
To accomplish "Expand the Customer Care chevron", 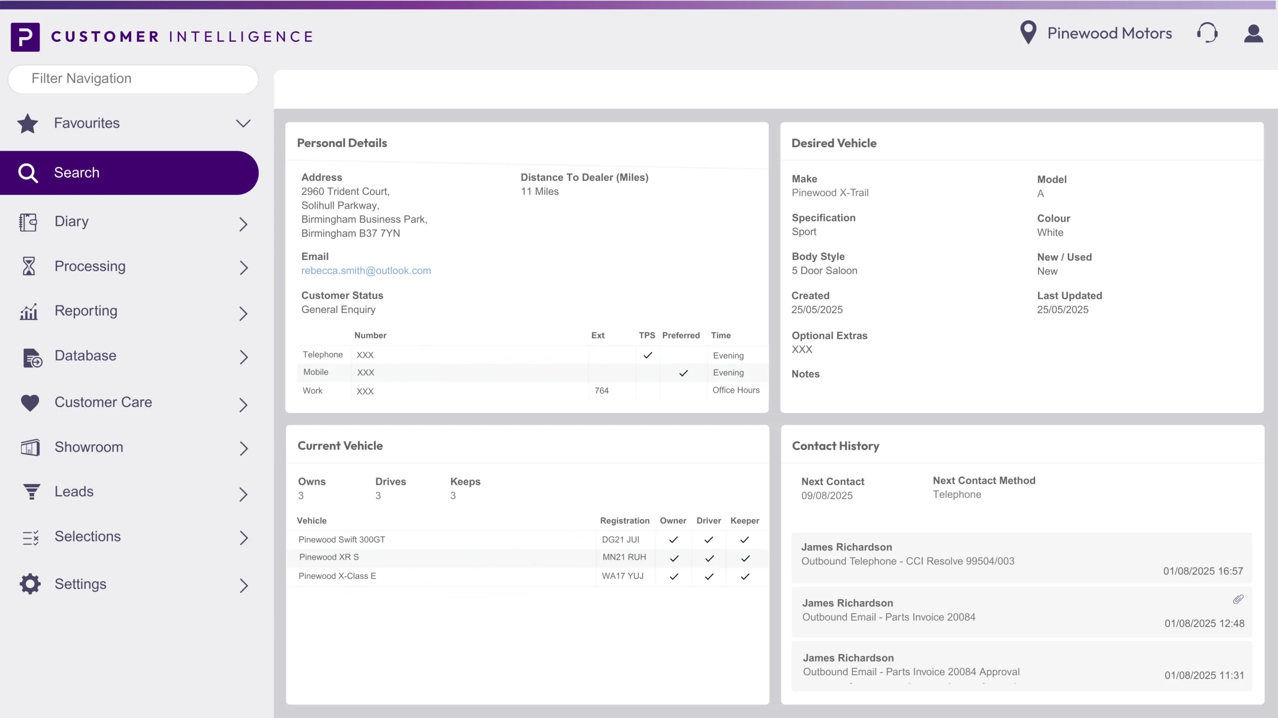I will tap(243, 405).
